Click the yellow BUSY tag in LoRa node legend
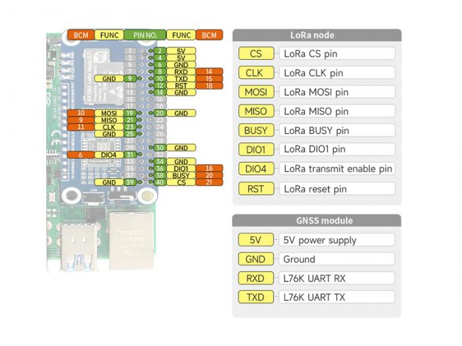 (x=256, y=130)
